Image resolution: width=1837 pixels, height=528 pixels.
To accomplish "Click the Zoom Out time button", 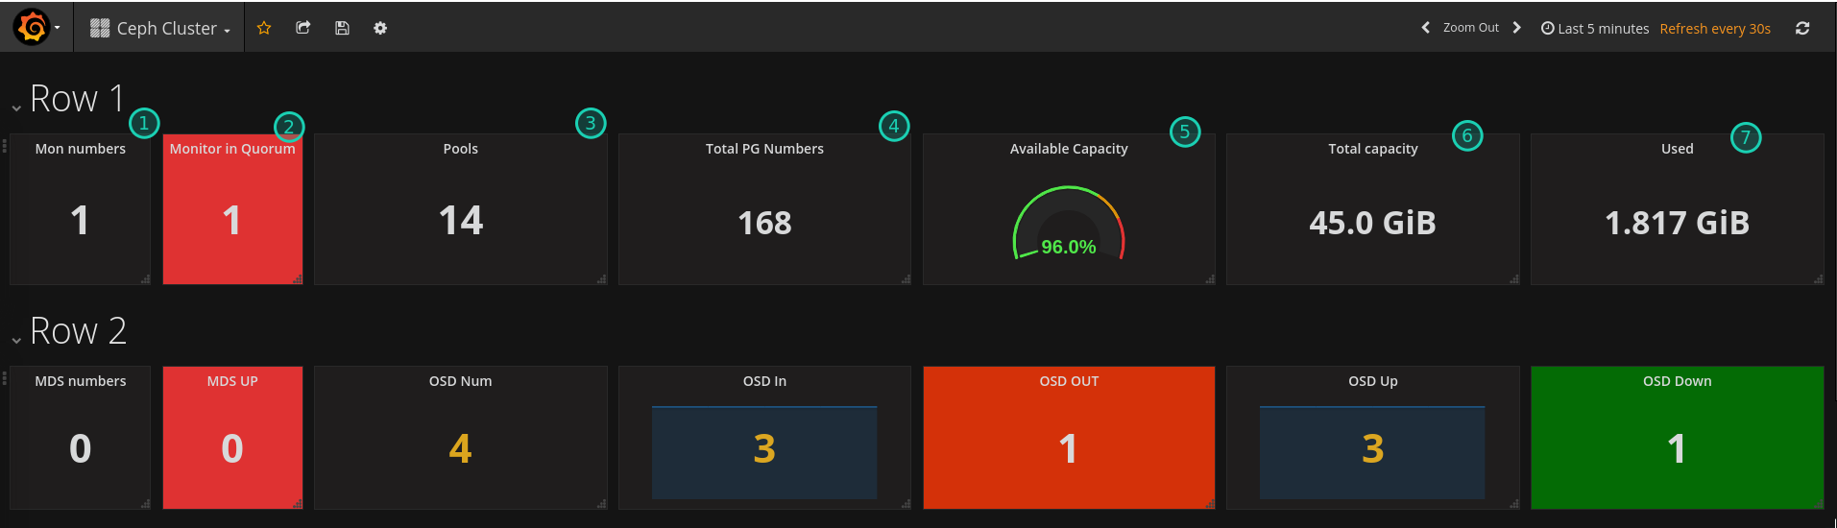I will coord(1470,28).
